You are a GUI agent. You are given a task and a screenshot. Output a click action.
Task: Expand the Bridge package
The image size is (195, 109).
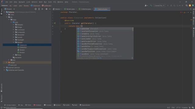tap(13, 27)
